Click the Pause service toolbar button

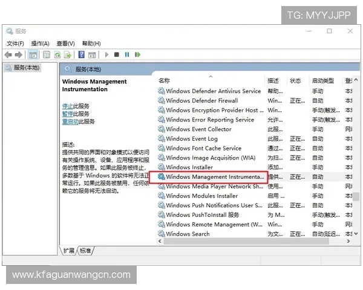[x=127, y=54]
